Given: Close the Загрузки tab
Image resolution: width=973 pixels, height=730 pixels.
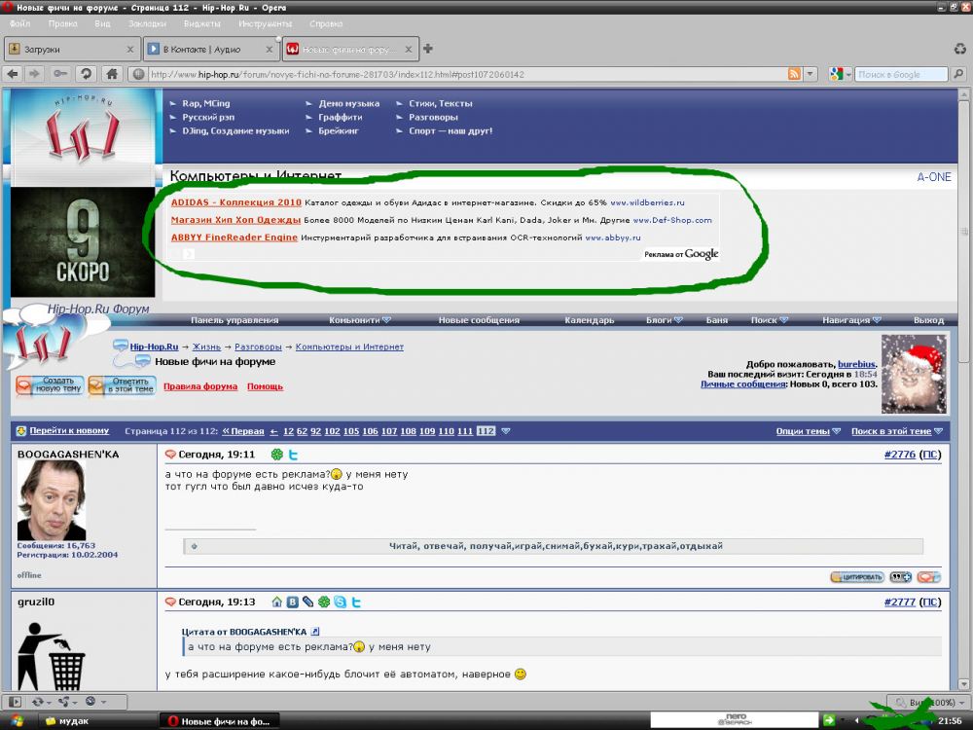Looking at the screenshot, I should [129, 49].
